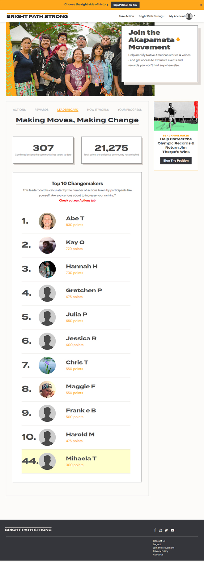Open the YouTube icon in footer
The width and height of the screenshot is (204, 562).
(172, 530)
